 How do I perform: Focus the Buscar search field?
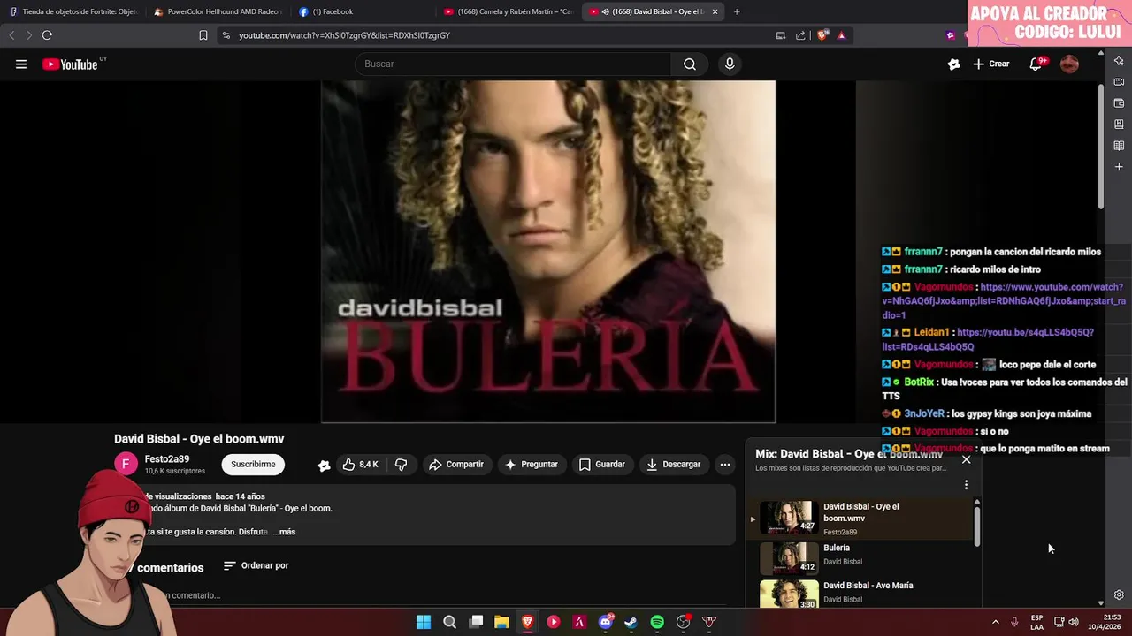tap(513, 64)
